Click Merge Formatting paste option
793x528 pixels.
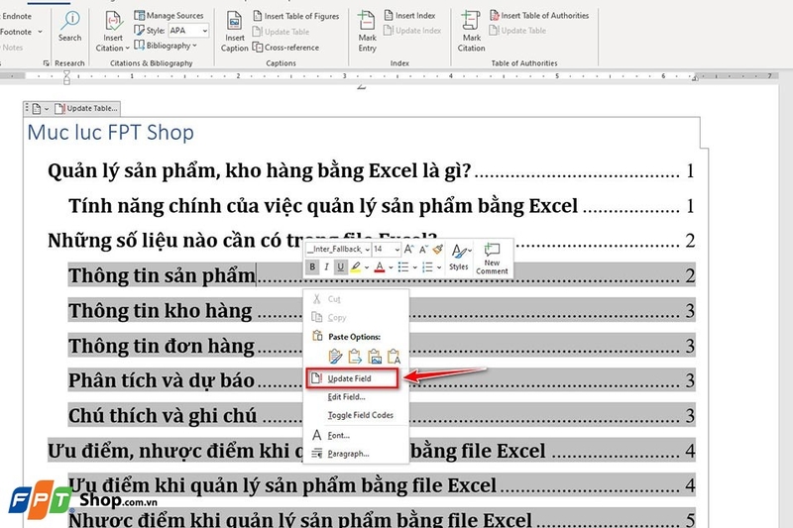click(x=355, y=357)
